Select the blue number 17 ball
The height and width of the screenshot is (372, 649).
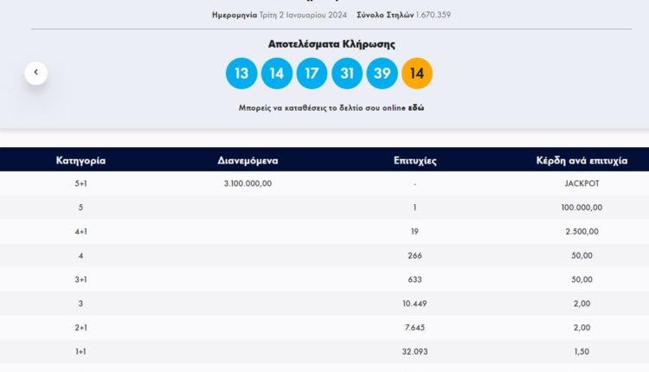pyautogui.click(x=312, y=74)
